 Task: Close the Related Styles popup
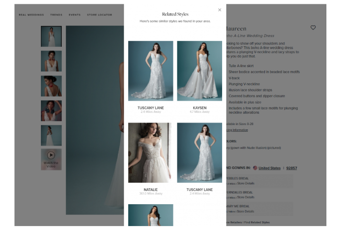(220, 10)
